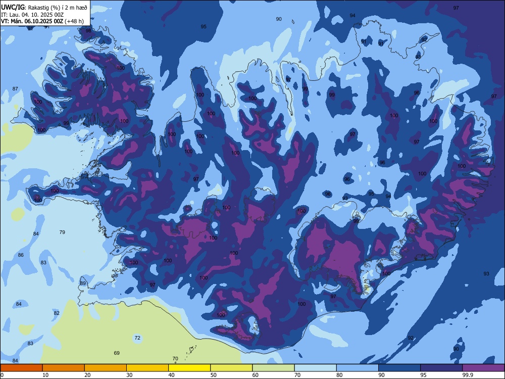Click the '89' humidity value on the map
Image resolution: width=505 pixels, height=379 pixels.
(x=83, y=283)
